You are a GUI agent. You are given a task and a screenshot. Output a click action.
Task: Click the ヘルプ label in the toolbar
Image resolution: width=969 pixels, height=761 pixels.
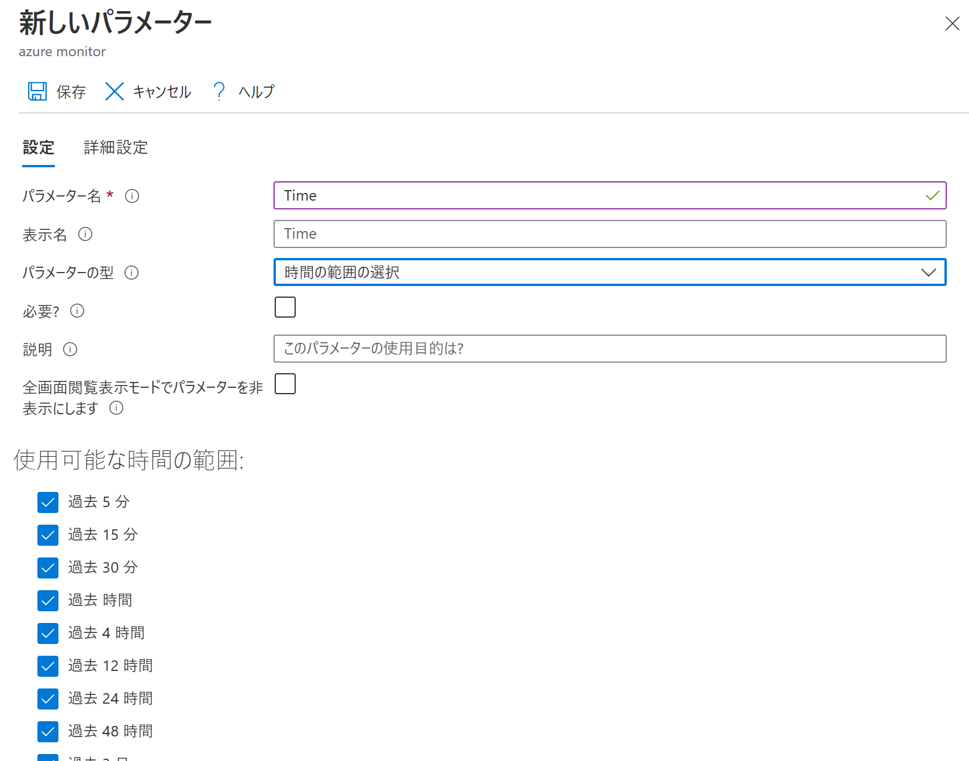click(x=256, y=92)
